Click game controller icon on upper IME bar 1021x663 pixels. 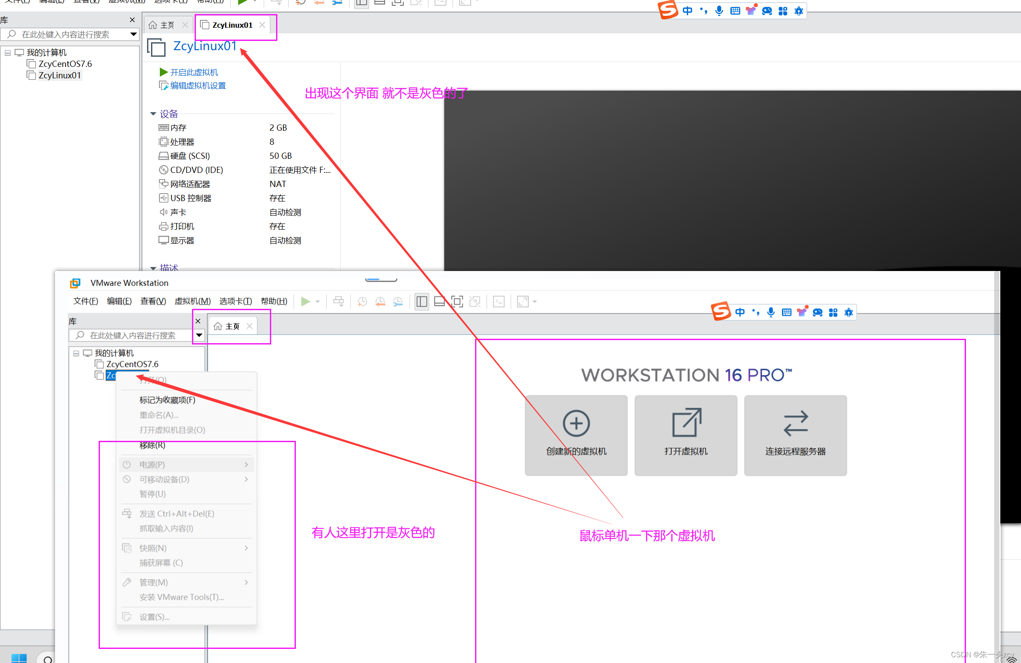pyautogui.click(x=767, y=11)
